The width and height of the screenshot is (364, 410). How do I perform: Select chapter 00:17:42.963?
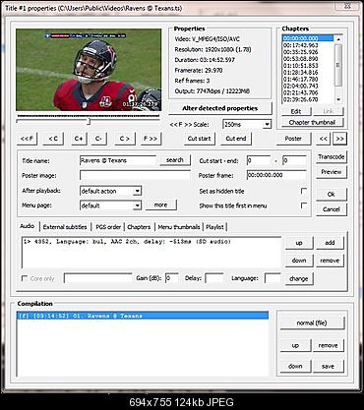coord(308,45)
